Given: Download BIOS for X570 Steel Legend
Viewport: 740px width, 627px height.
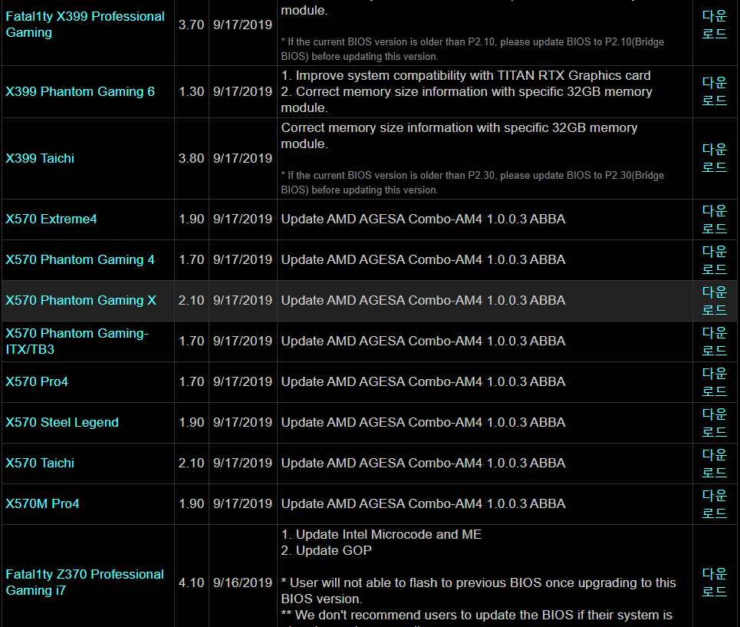Looking at the screenshot, I should (x=714, y=422).
